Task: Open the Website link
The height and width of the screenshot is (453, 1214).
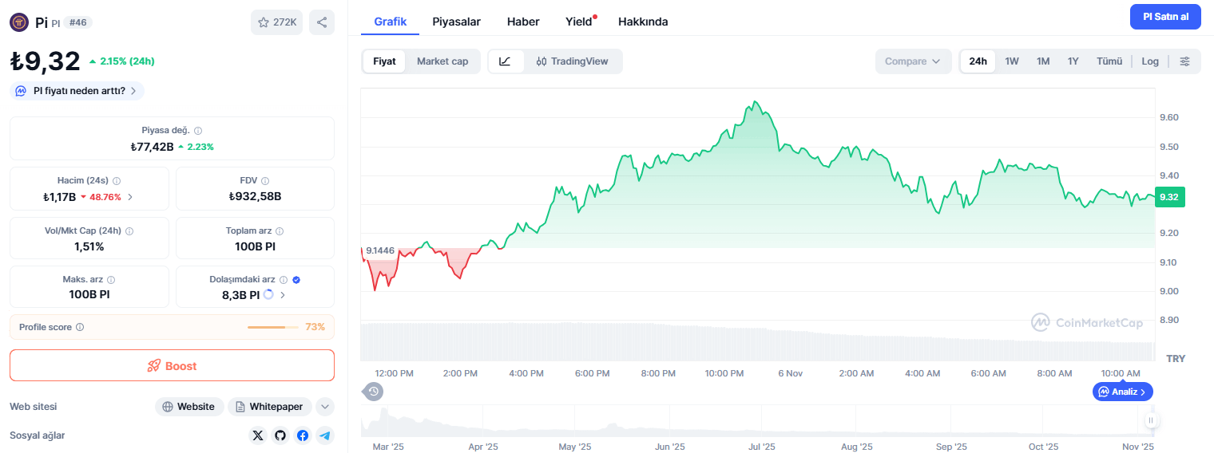Action: [x=188, y=407]
